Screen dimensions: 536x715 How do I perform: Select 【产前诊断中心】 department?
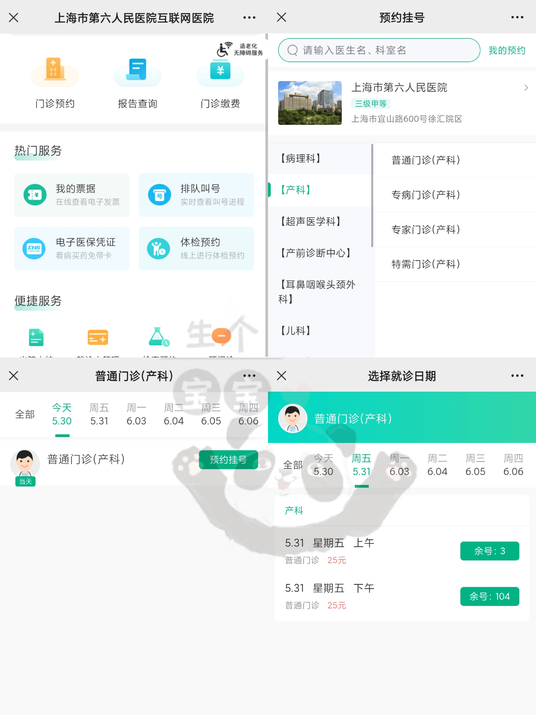pyautogui.click(x=320, y=253)
